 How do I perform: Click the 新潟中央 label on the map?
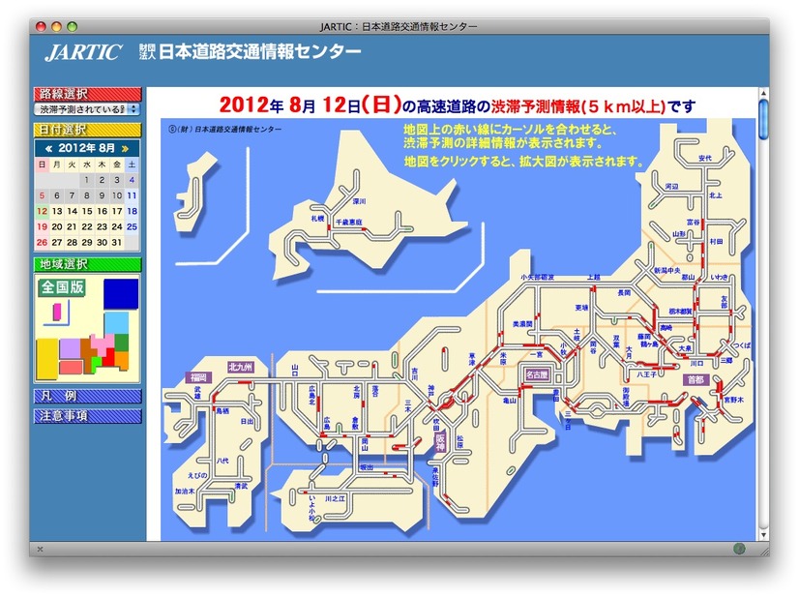pyautogui.click(x=667, y=270)
